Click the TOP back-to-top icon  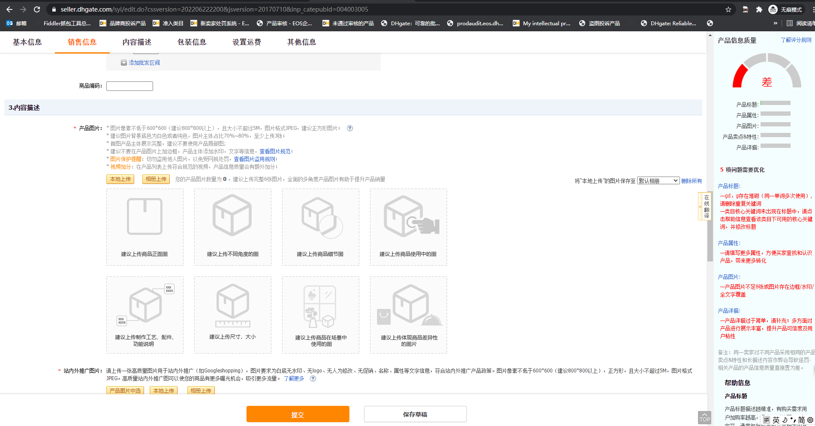click(704, 417)
